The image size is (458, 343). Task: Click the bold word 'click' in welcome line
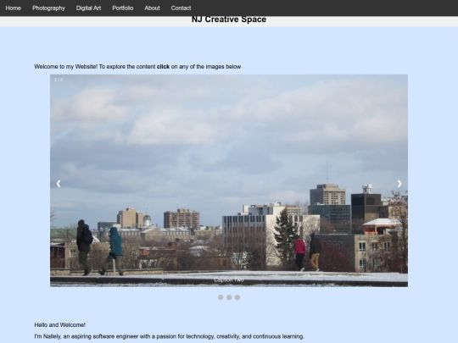164,67
